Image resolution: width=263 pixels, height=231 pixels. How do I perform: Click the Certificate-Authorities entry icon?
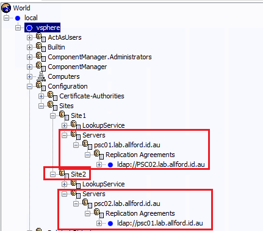click(x=52, y=96)
